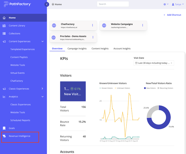Click the Revenue Intelligence funnel icon

4,136
